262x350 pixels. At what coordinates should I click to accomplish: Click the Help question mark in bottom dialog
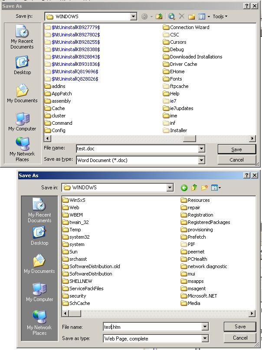pyautogui.click(x=246, y=175)
